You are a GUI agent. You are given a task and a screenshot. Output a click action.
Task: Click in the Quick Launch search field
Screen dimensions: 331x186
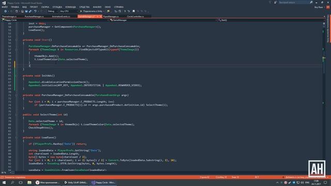pyautogui.click(x=294, y=2)
